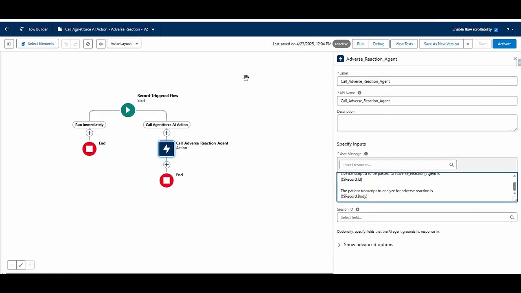
Task: Toggle the Enable flow scrollability checkbox
Action: click(x=496, y=30)
